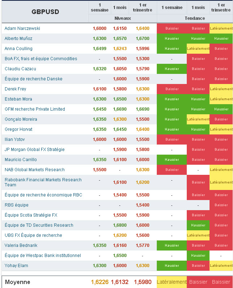
Task: Click UBS FX's 1,5600 quarterly level
Action: (x=143, y=235)
